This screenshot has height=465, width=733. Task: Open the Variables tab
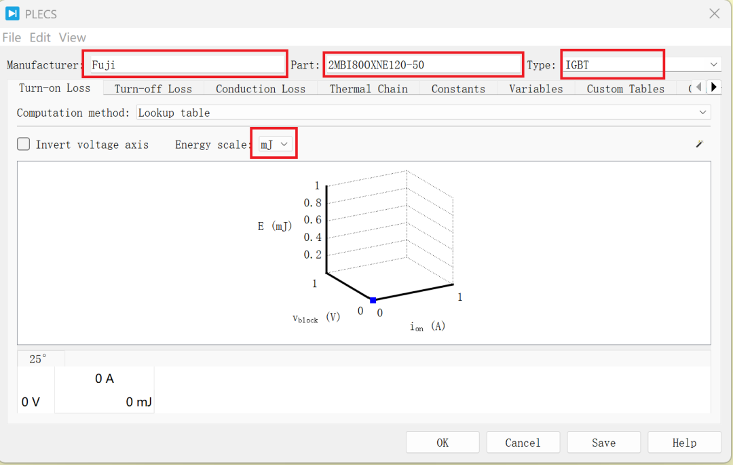[535, 89]
